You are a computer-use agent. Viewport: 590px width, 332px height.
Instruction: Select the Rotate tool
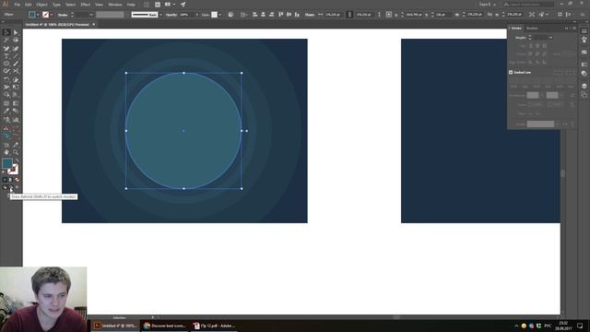pyautogui.click(x=6, y=80)
